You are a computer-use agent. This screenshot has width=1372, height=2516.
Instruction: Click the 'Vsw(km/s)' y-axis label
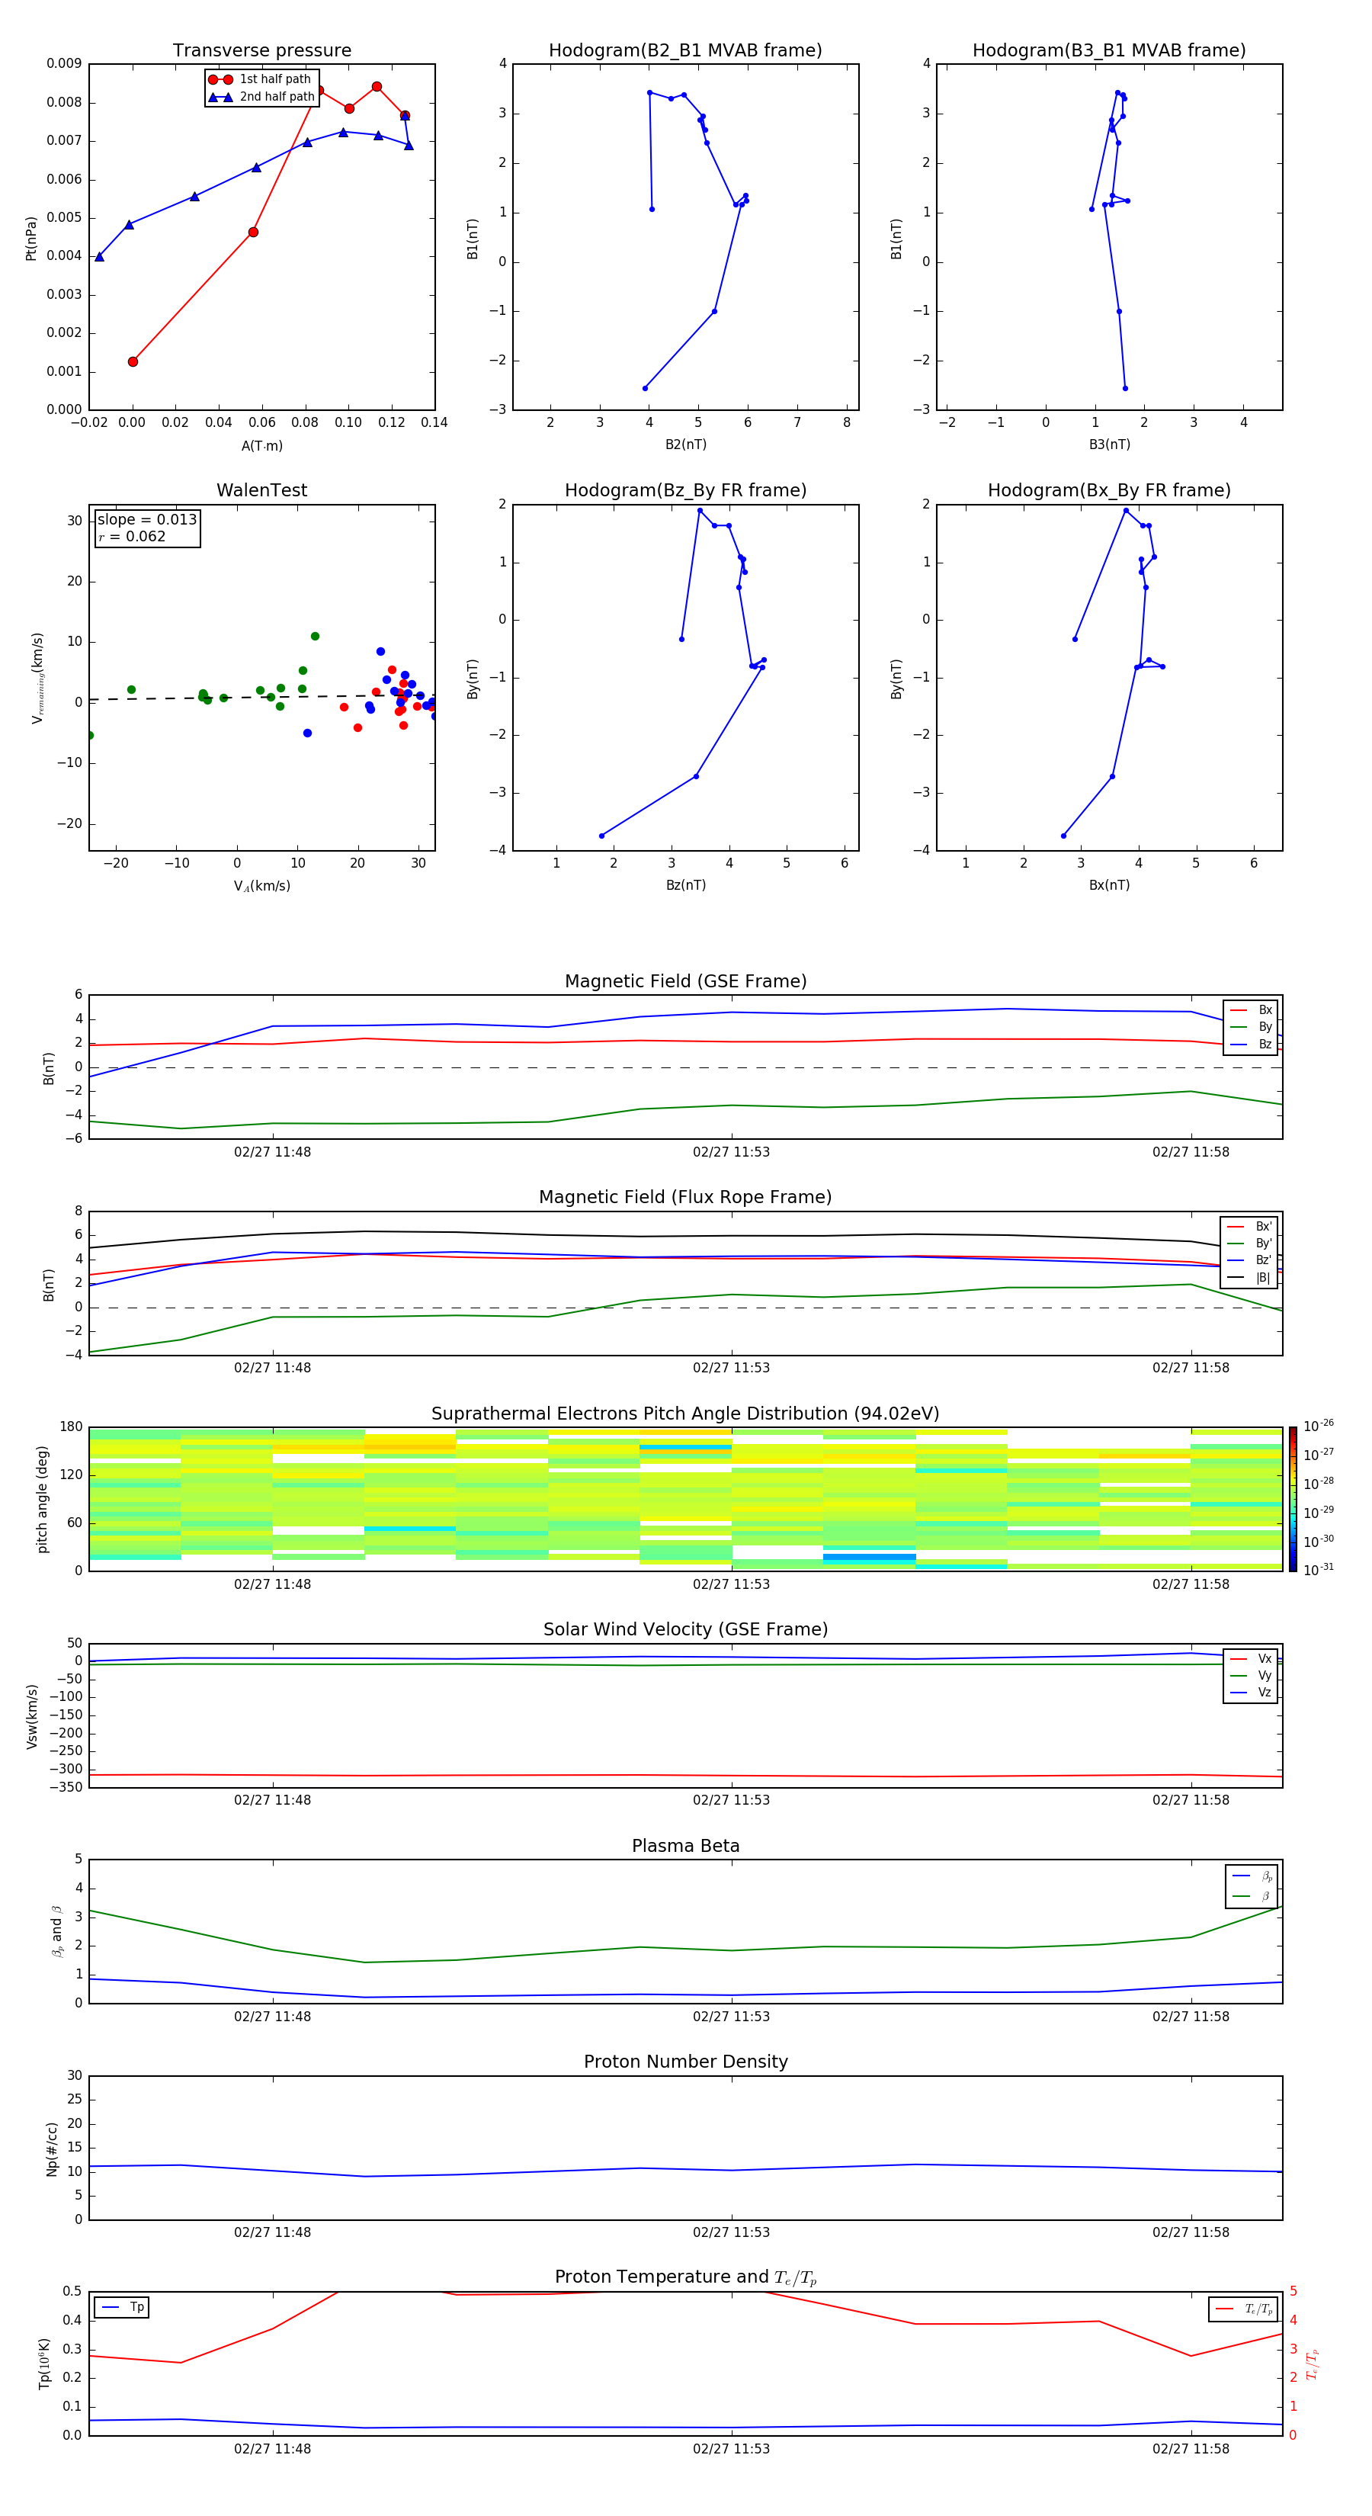click(32, 1715)
